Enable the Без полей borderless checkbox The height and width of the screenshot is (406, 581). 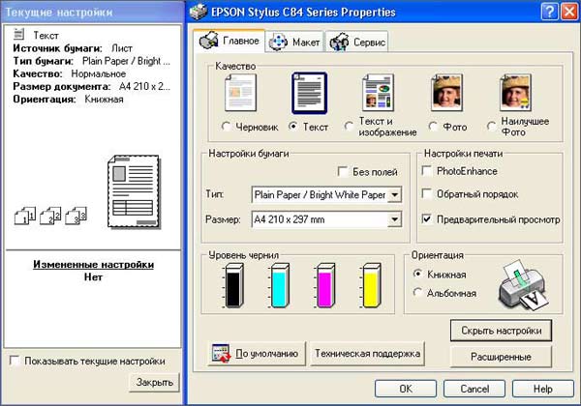pyautogui.click(x=343, y=171)
